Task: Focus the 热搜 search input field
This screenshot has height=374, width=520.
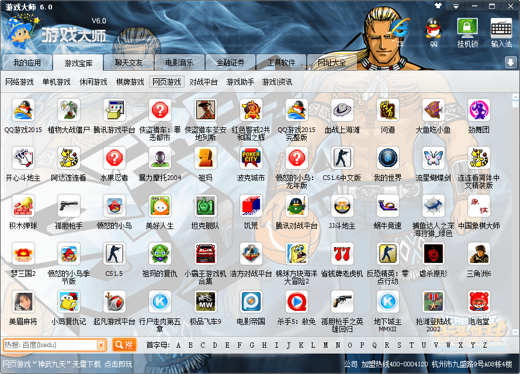Action: (50, 345)
